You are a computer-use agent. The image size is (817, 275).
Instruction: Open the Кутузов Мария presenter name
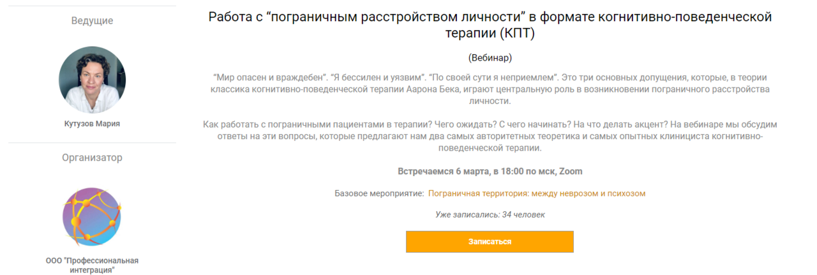pos(92,124)
